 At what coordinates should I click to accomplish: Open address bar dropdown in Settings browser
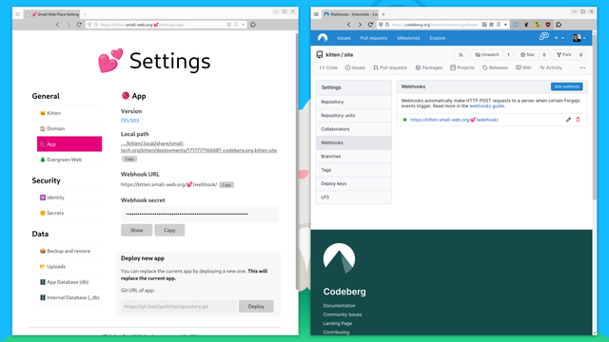click(x=244, y=25)
